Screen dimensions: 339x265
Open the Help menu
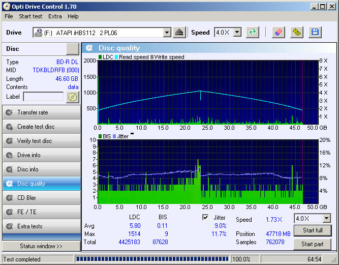73,16
